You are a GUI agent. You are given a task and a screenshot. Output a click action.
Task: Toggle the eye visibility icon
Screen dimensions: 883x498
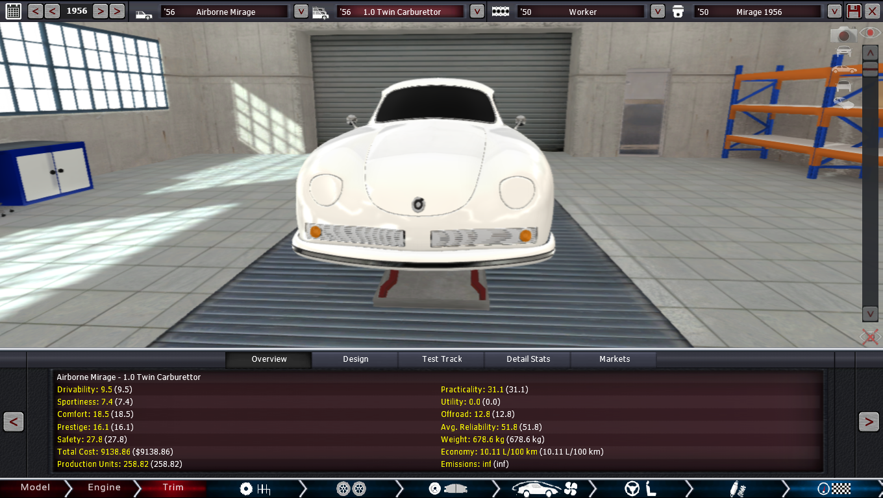[x=870, y=32]
